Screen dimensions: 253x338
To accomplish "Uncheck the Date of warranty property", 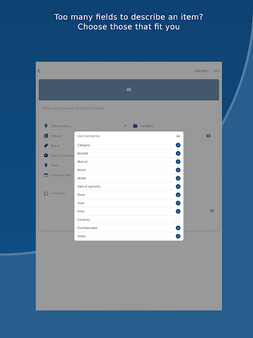I will 178,186.
